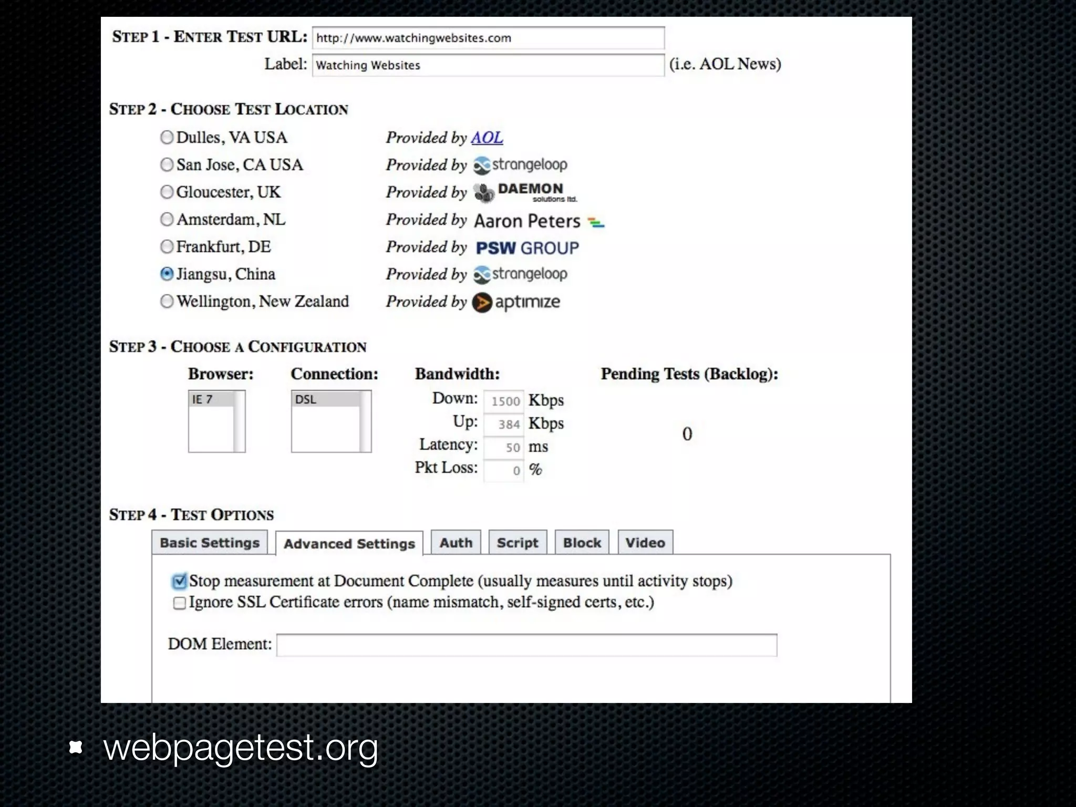Click the '(i.e. AOL News)' hint text

(725, 64)
